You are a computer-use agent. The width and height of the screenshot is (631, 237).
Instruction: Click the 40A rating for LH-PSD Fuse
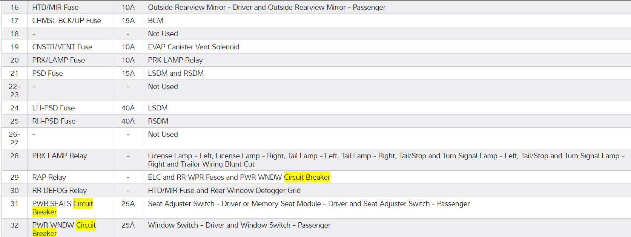pos(128,108)
